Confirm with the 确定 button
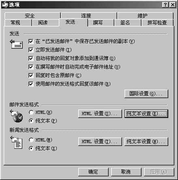The image size is (178, 180). (93, 172)
